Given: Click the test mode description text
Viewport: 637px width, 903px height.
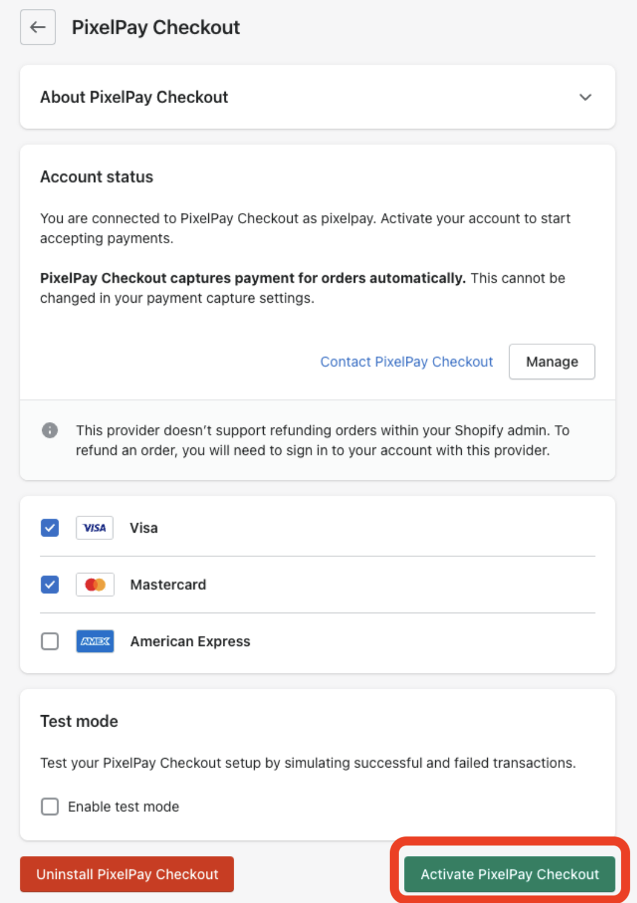Looking at the screenshot, I should (x=308, y=763).
